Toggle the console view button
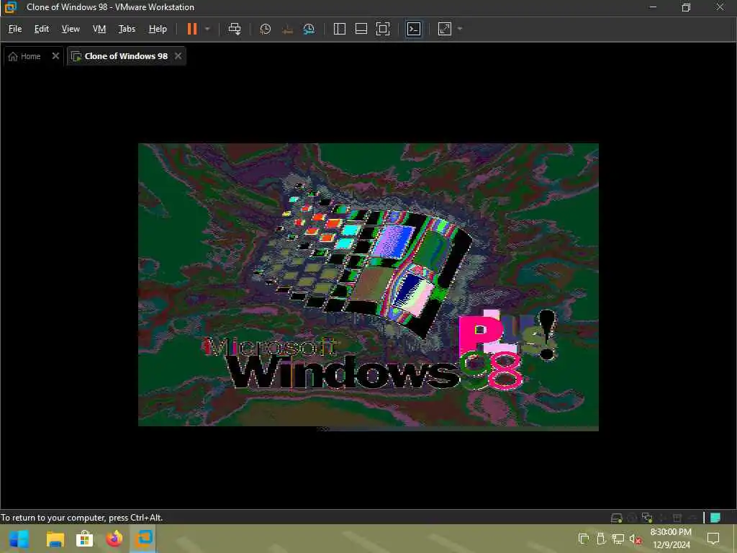Viewport: 737px width, 553px height. (x=414, y=29)
